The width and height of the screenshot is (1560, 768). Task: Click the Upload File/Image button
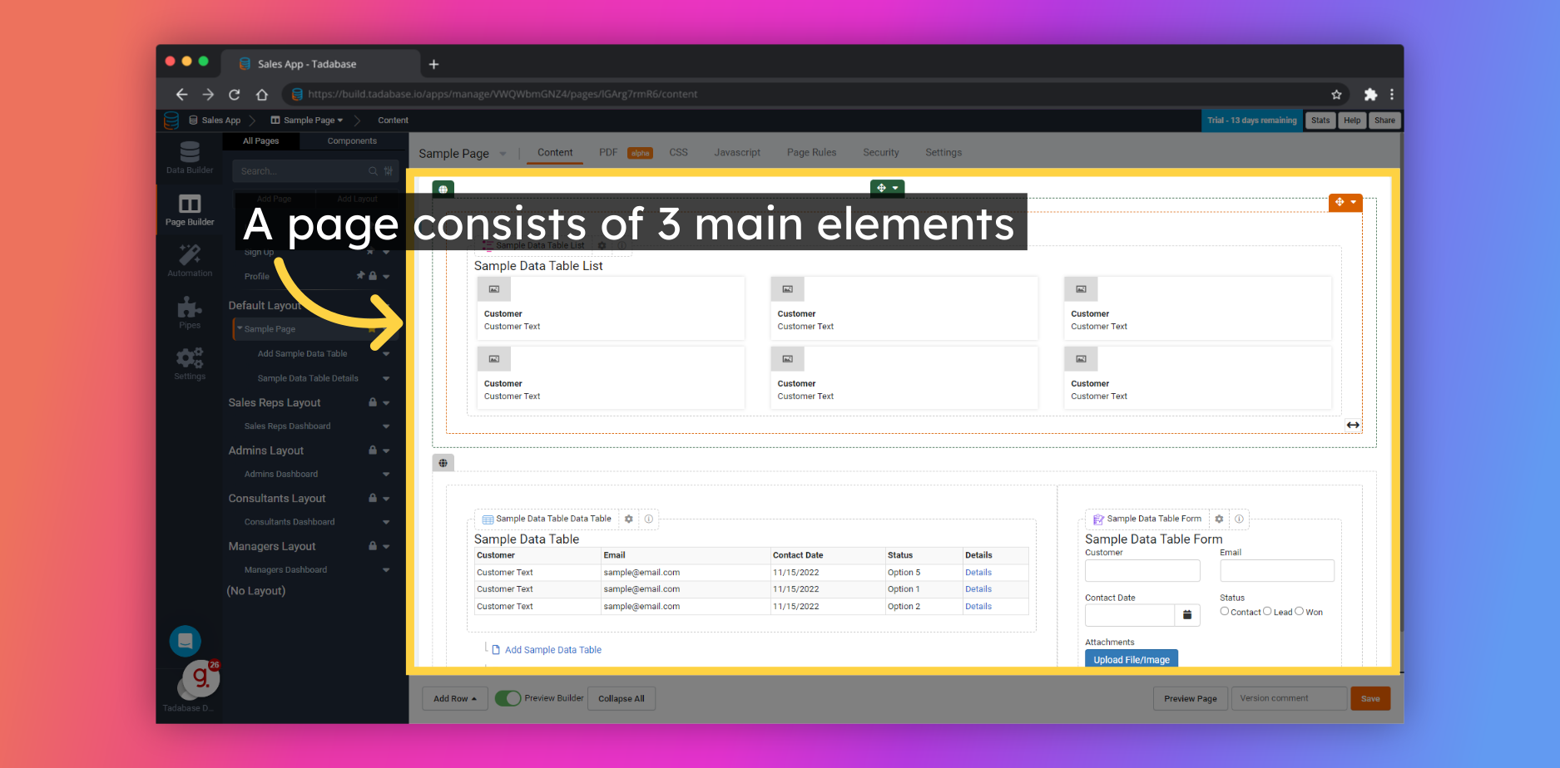tap(1132, 659)
